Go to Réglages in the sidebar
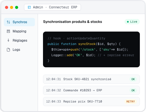146x112 pixels. pos(19,40)
